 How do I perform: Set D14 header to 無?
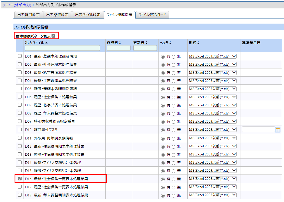(174, 163)
